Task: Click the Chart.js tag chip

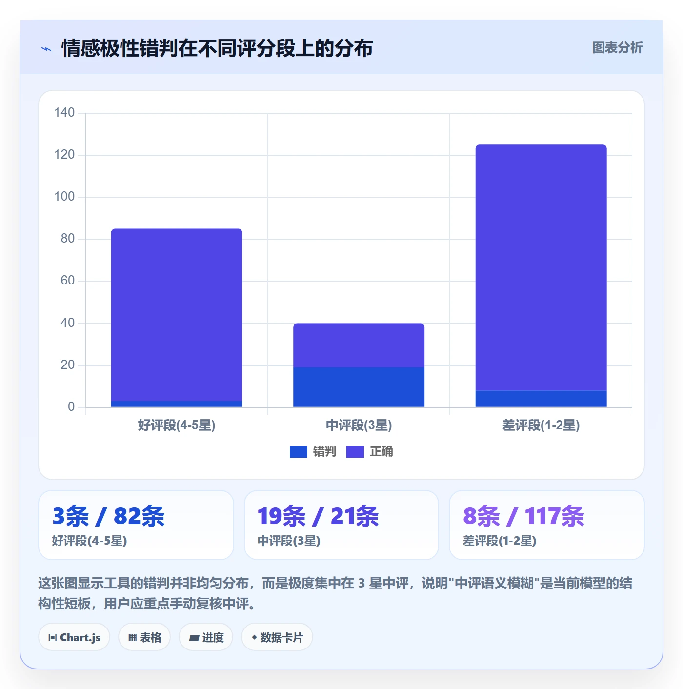Action: [x=74, y=637]
